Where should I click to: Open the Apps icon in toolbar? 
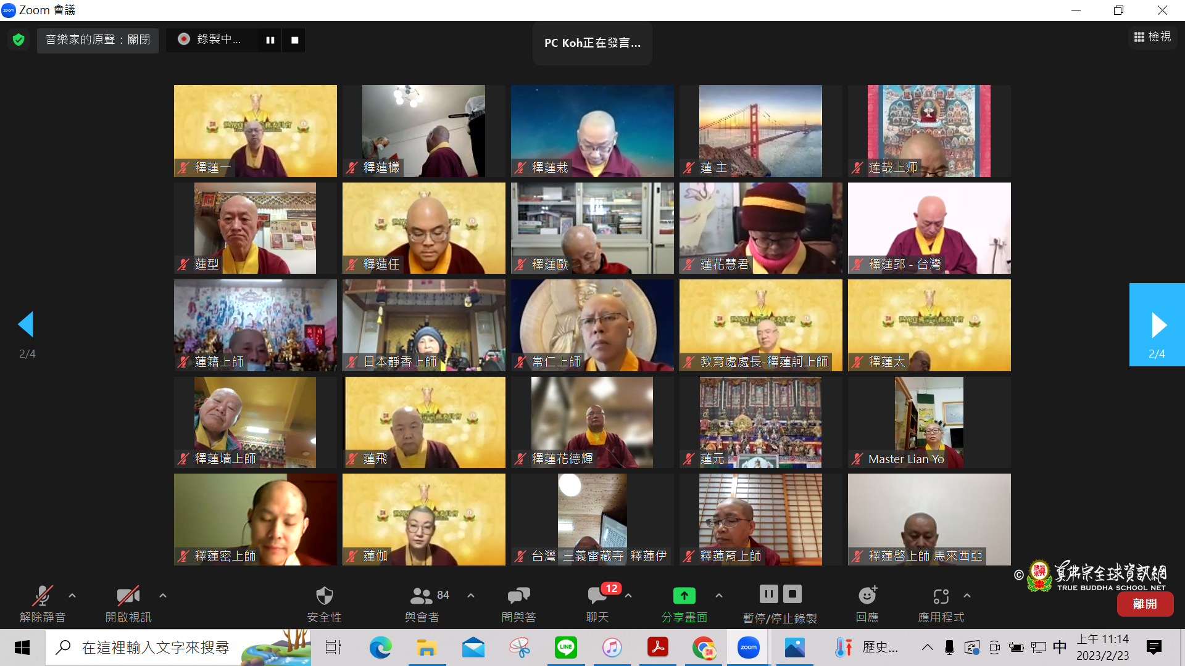tap(941, 596)
